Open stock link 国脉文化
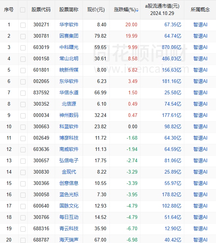Screen dimensions: 216x243 coord(69,205)
